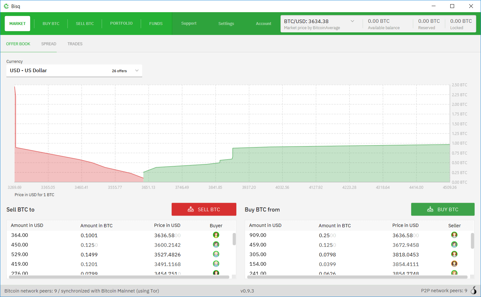The width and height of the screenshot is (481, 297).
Task: Click the P2P network peers: 9 text
Action: [444, 291]
